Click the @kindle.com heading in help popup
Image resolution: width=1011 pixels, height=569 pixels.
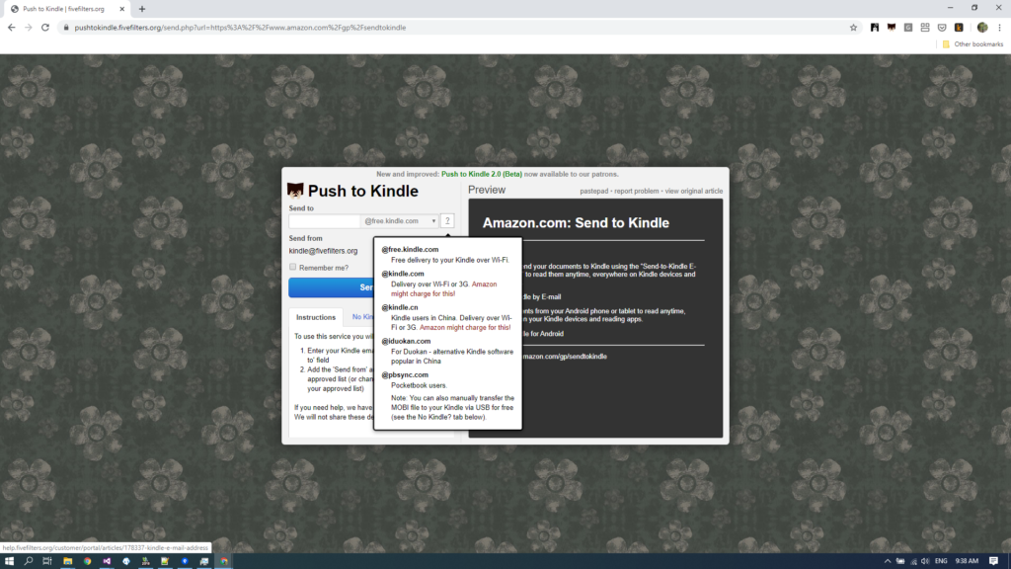point(403,274)
